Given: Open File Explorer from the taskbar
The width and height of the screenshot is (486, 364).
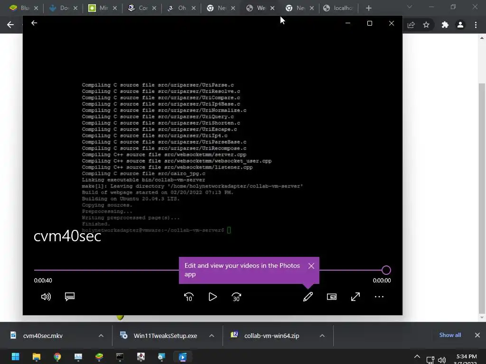Looking at the screenshot, I should pyautogui.click(x=36, y=356).
